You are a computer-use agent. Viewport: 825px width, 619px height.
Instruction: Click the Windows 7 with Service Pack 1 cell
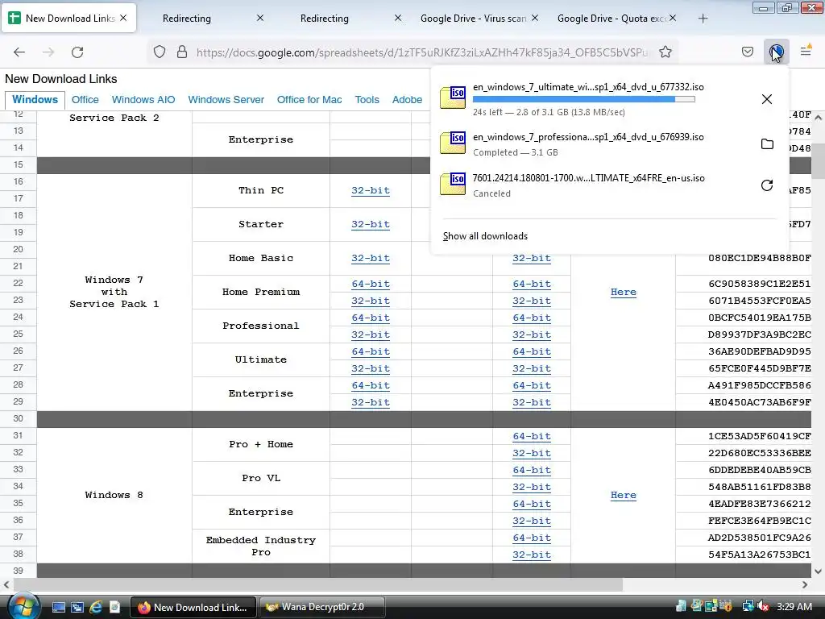coord(114,292)
